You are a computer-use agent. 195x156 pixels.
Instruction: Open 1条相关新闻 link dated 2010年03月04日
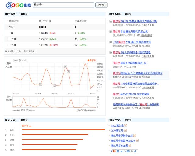[x=148, y=56]
